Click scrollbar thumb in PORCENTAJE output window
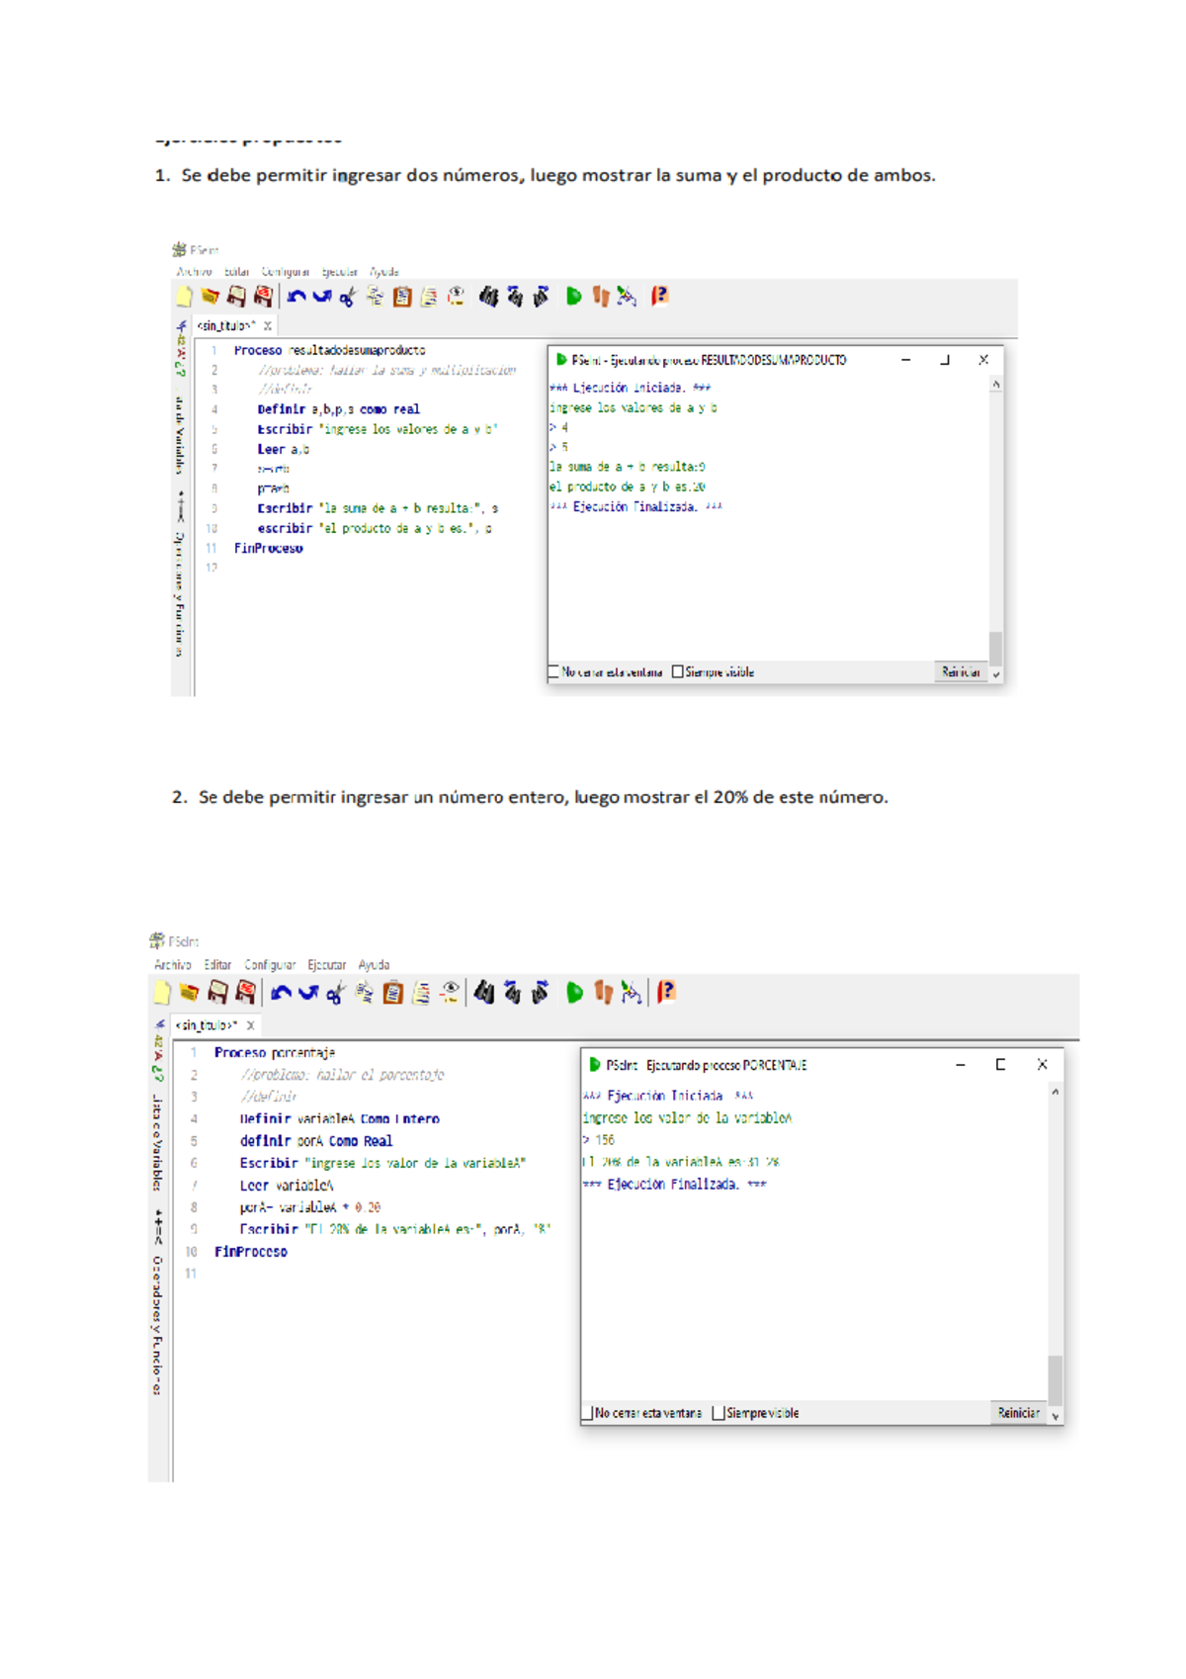This screenshot has width=1186, height=1679. tap(1056, 1378)
